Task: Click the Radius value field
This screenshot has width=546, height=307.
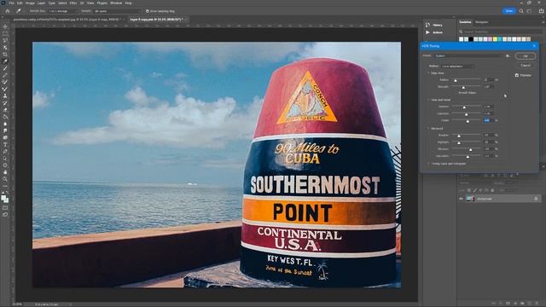Action: 489,79
